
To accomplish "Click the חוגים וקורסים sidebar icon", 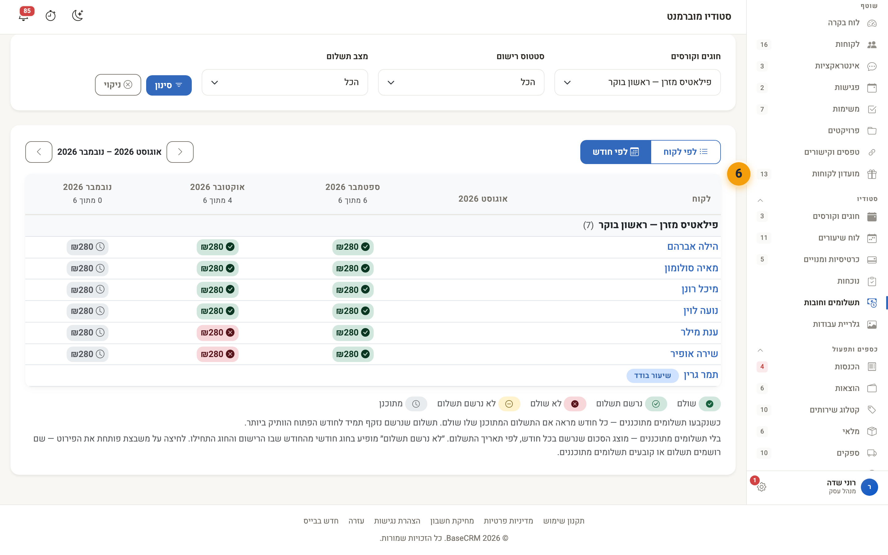I will (x=872, y=216).
